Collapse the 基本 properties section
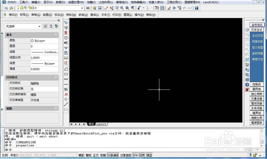Viewport: 267px width, 159px height. click(x=56, y=34)
